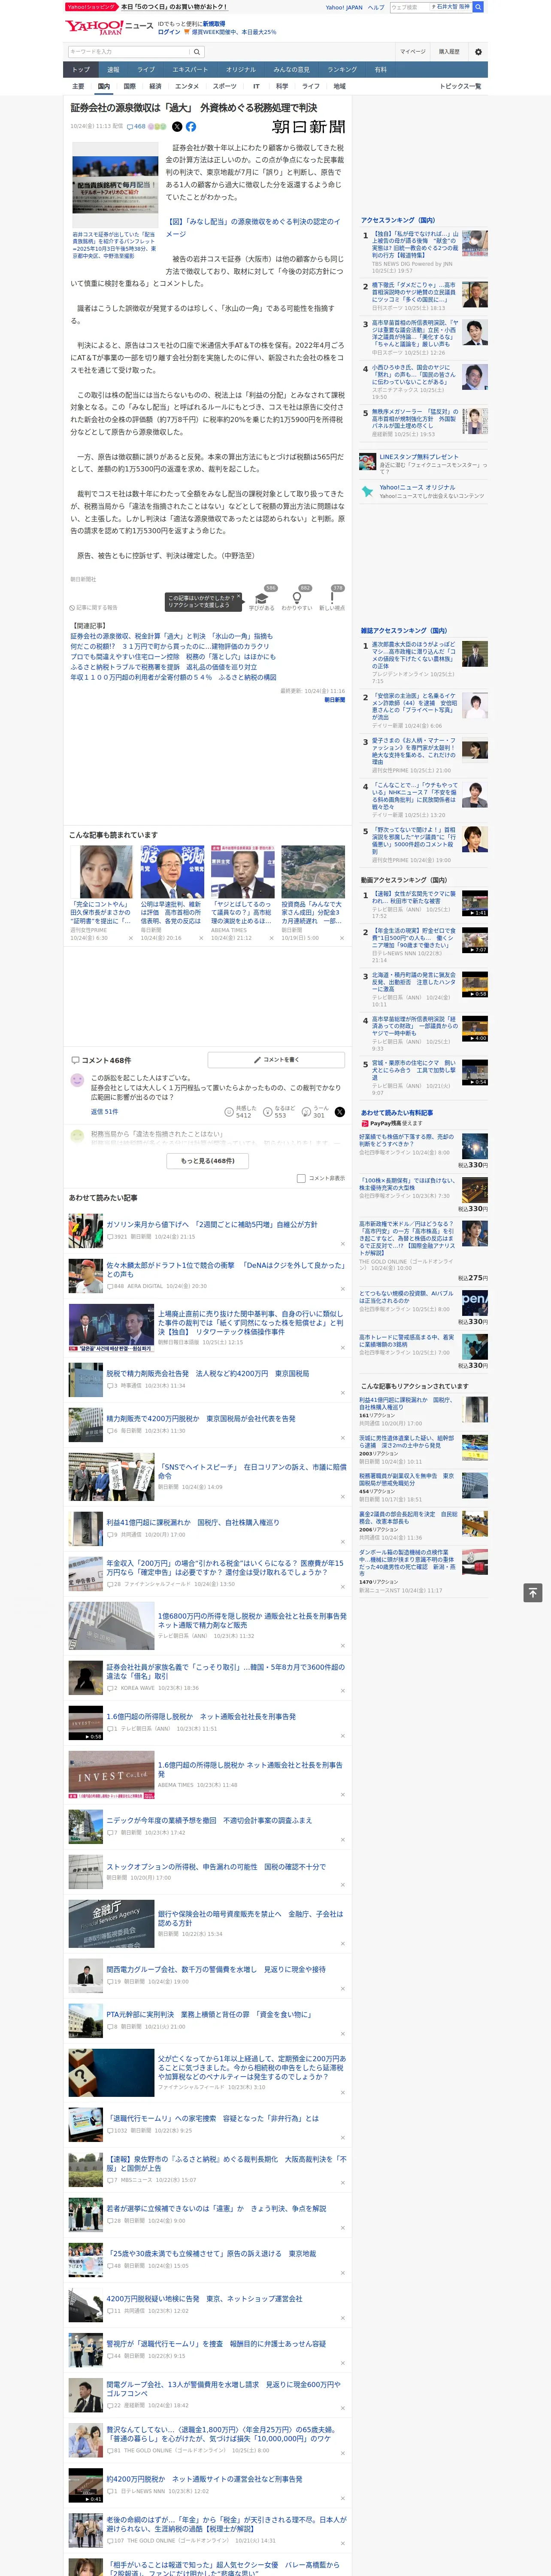Click the マイページ link
551x2576 pixels.
[x=413, y=52]
